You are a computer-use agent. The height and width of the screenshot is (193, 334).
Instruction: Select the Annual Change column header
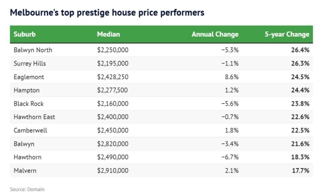[215, 34]
